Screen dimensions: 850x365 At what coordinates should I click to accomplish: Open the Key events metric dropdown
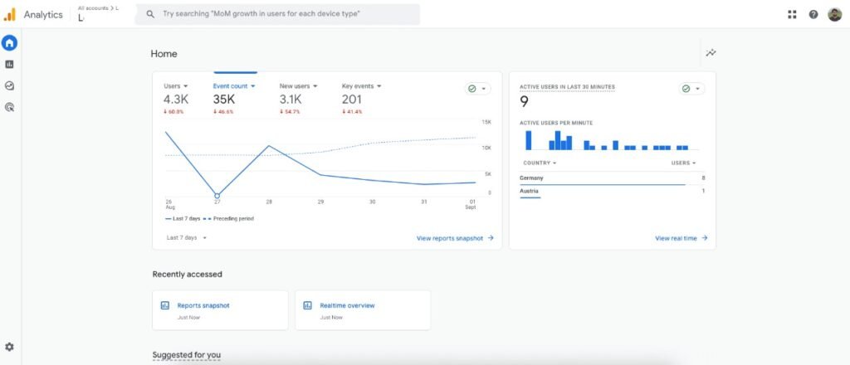[361, 86]
